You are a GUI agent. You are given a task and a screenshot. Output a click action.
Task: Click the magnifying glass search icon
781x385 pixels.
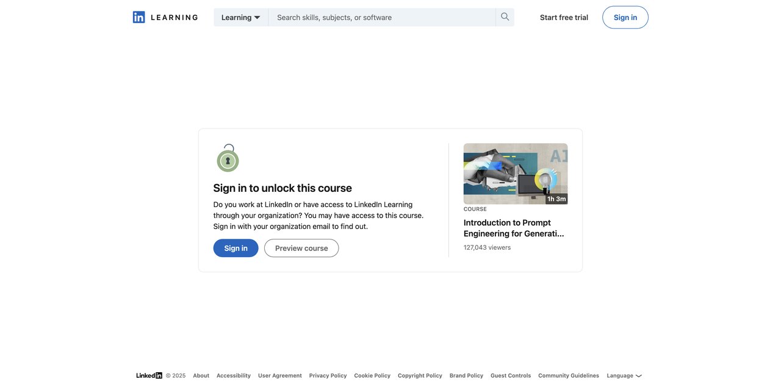pos(505,17)
